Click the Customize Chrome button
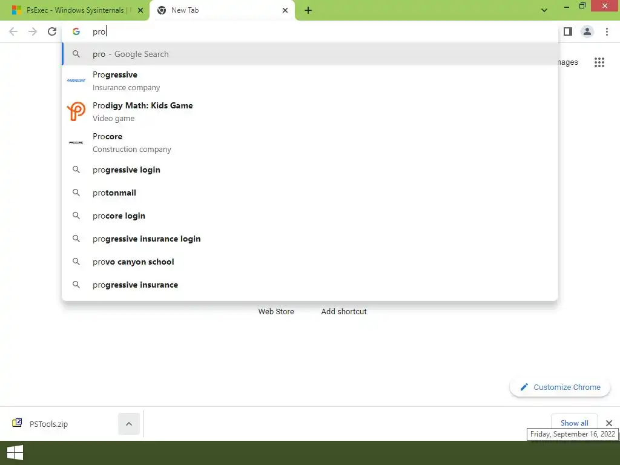620x465 pixels. 559,387
